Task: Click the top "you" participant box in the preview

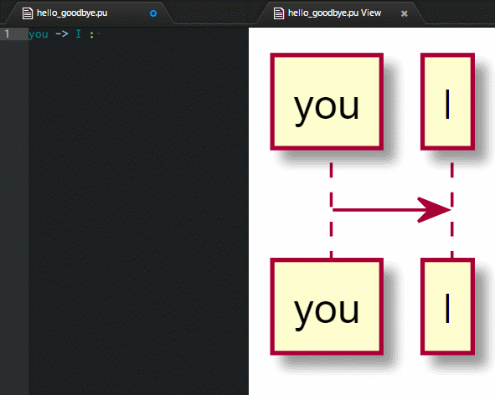Action: (327, 101)
